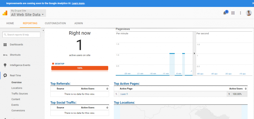This screenshot has width=254, height=119.
Task: Open Shortcuts in the sidebar
Action: [15, 55]
